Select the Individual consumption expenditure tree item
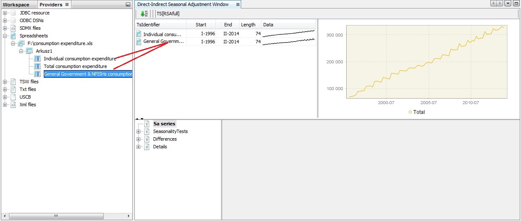This screenshot has height=221, width=521. [x=80, y=59]
